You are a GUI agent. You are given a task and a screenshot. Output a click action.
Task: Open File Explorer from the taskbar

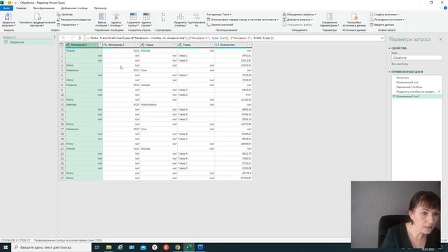click(109, 247)
